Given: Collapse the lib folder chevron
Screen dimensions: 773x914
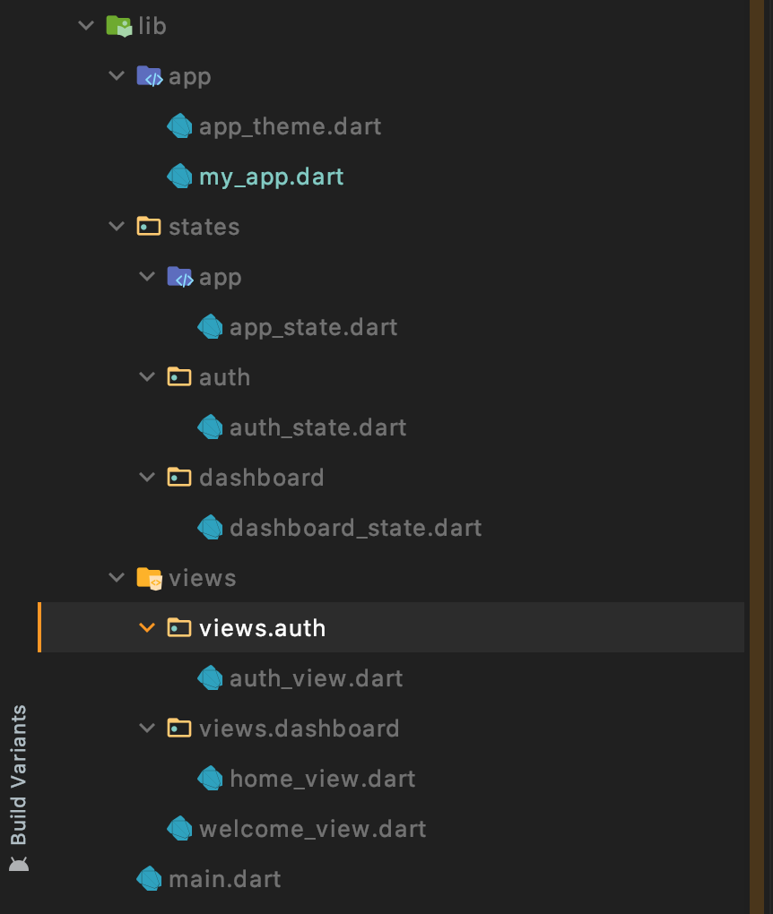Looking at the screenshot, I should pos(86,26).
